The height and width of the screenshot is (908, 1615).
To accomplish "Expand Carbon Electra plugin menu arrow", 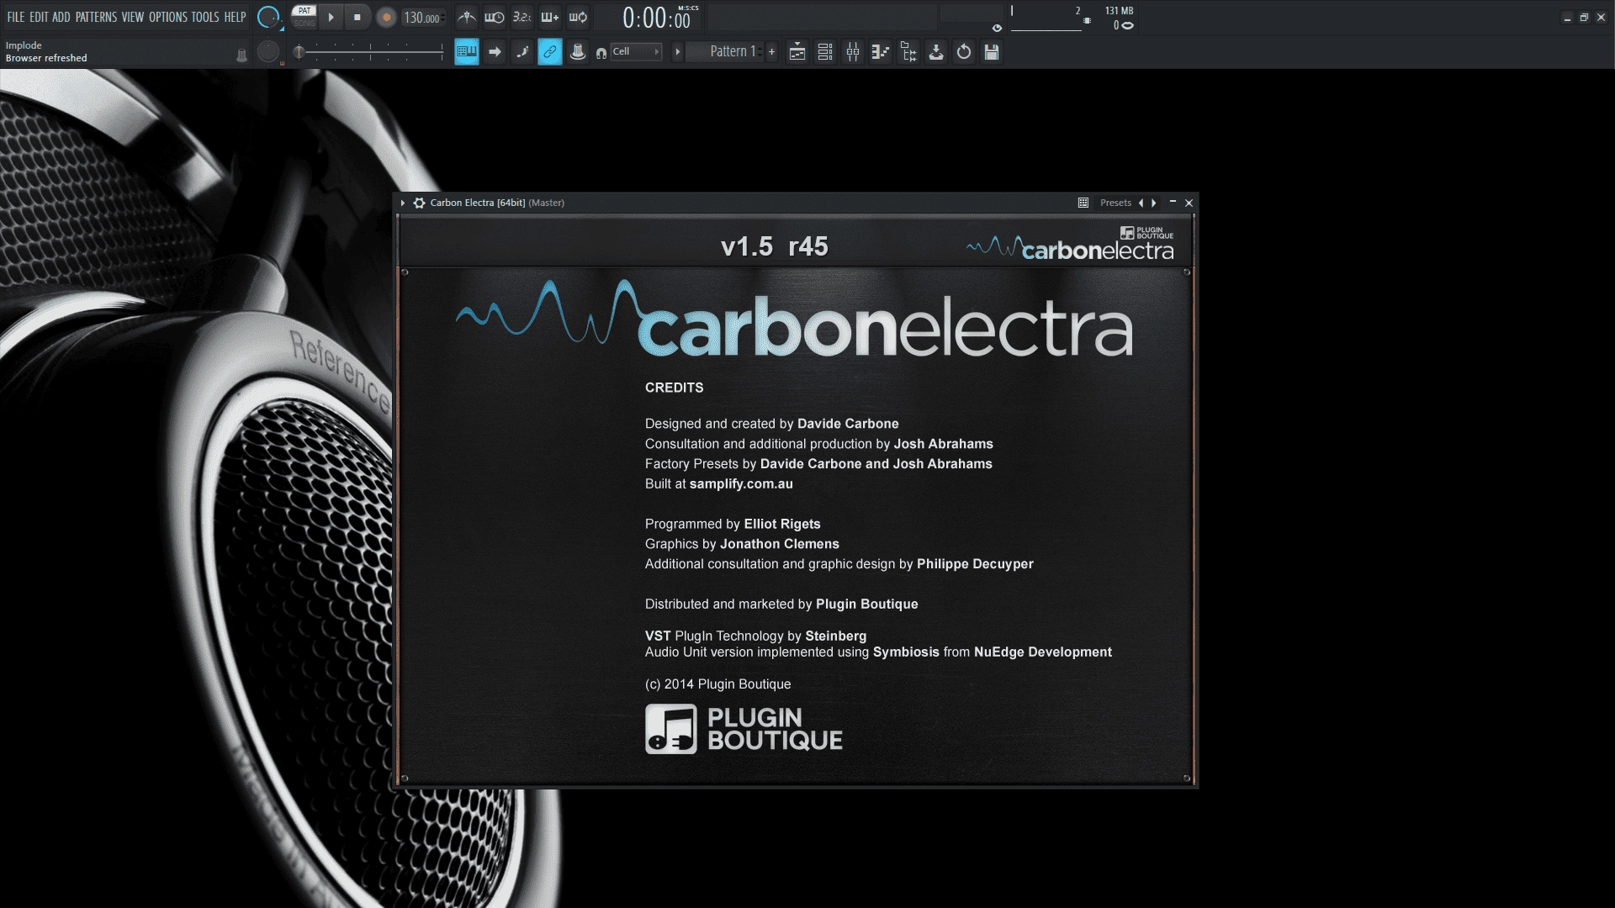I will (403, 203).
